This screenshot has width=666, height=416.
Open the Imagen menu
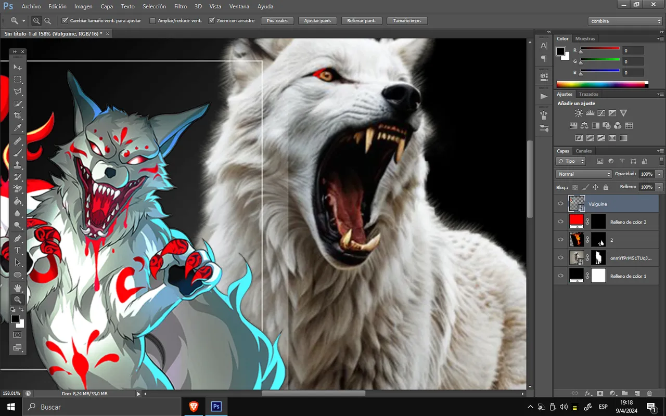tap(83, 6)
